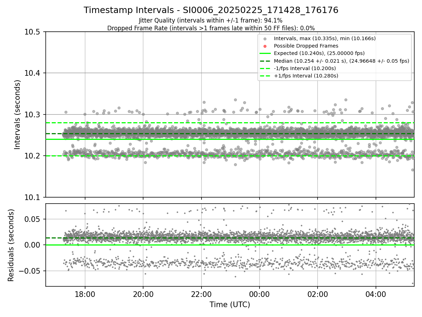The height and width of the screenshot is (317, 422).
Task: Click the x-axis tick label '20:00'
Action: pos(143,294)
